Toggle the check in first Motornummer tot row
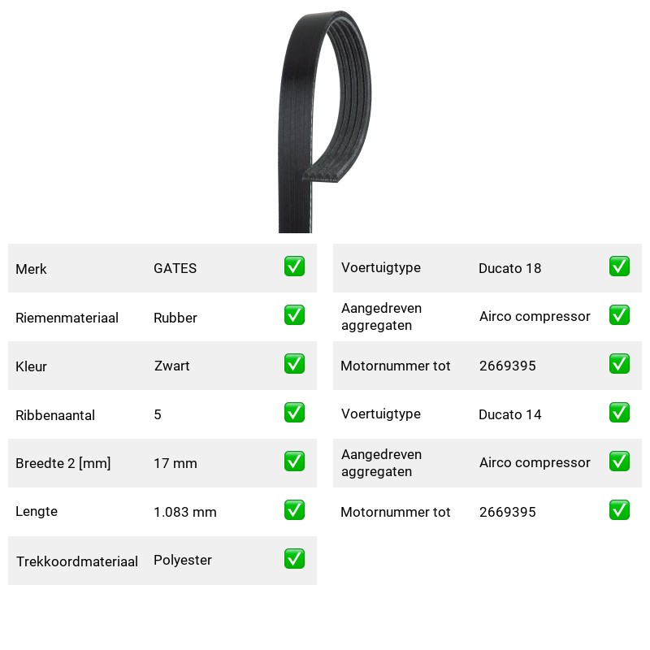Image resolution: width=650 pixels, height=650 pixels. pyautogui.click(x=619, y=363)
